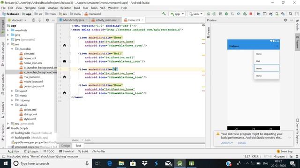The height and width of the screenshot is (168, 300).
Task: Click the Details link in notification
Action: tap(242, 143)
